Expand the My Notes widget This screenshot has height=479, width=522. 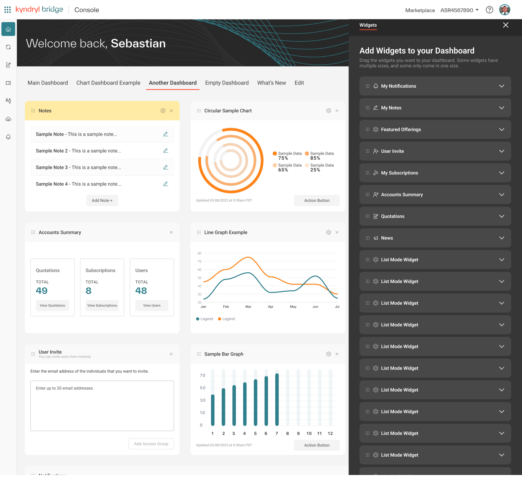pos(501,108)
